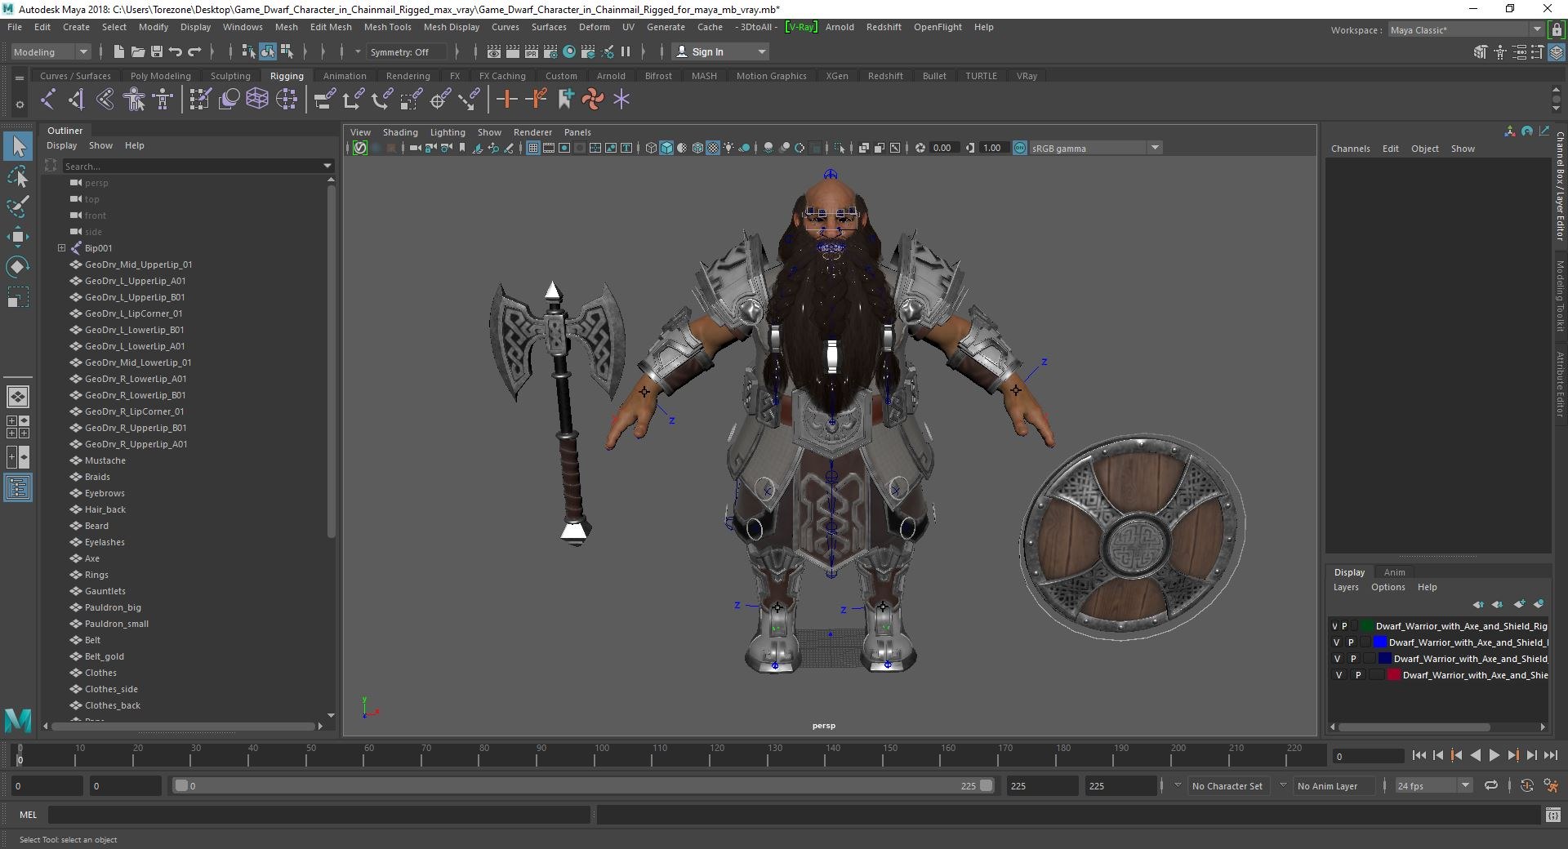This screenshot has height=849, width=1568.
Task: Click the Undo arrow icon
Action: pyautogui.click(x=176, y=51)
